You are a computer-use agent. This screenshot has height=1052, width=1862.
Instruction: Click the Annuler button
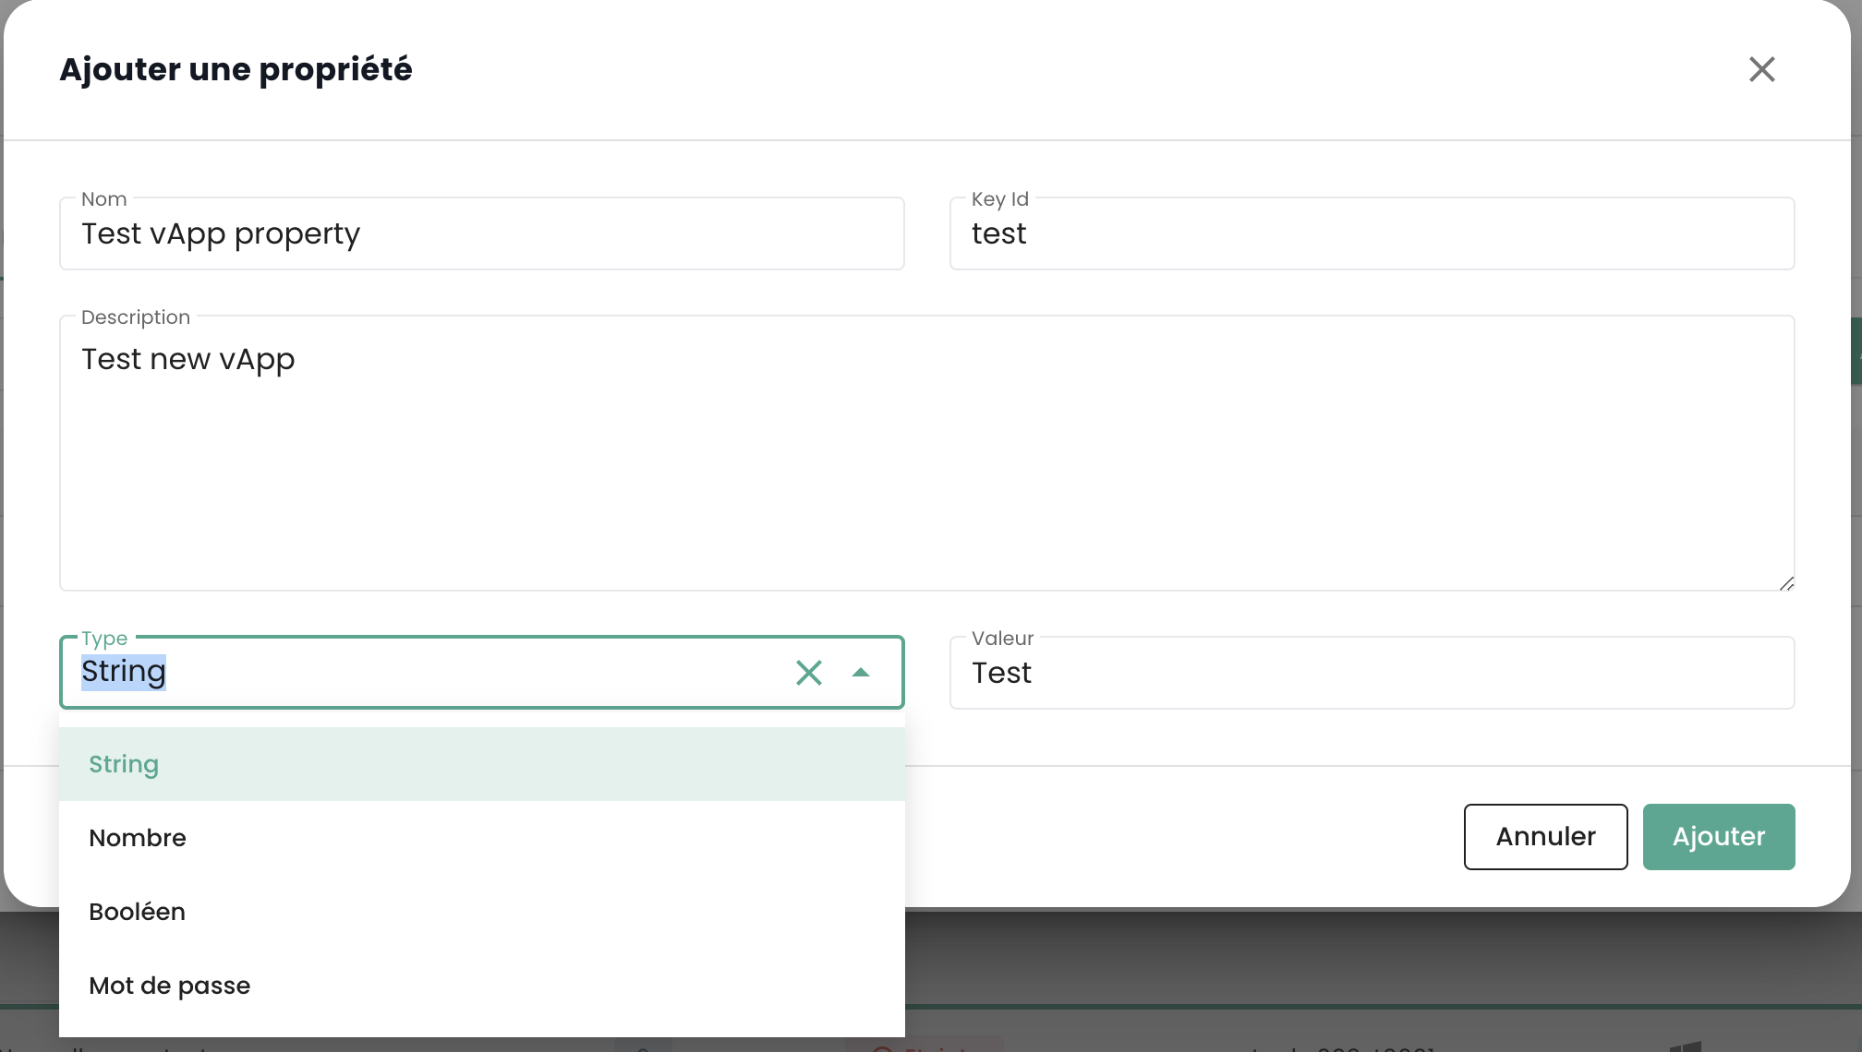point(1545,837)
